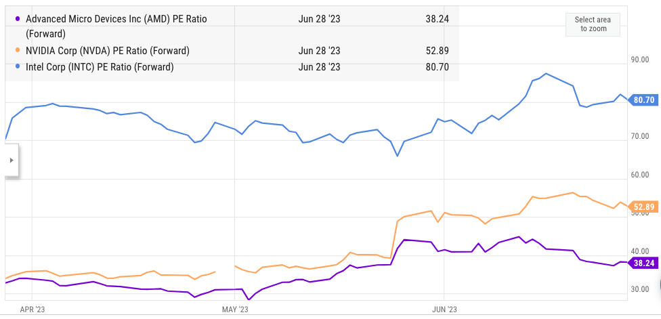
Task: Click the 90.00 y-axis label
Action: tap(639, 60)
